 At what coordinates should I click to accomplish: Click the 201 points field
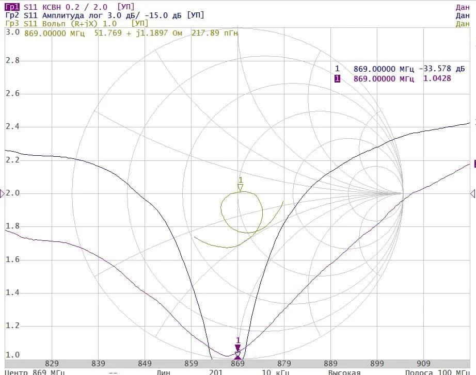(x=216, y=372)
